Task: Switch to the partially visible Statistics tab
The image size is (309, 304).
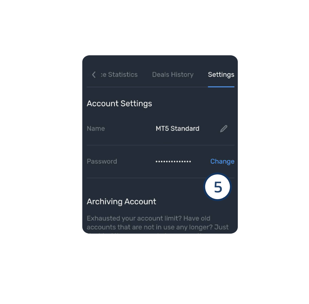Action: click(x=119, y=75)
